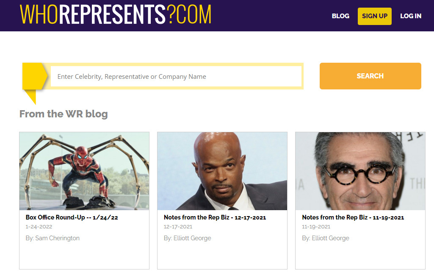
Task: Click author name Sam Cherington
Action: (58, 238)
